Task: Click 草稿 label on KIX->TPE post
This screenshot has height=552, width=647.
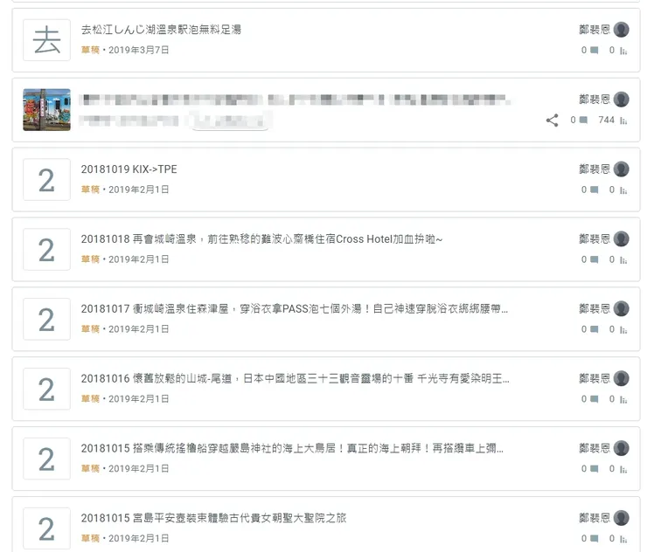Action: click(x=90, y=190)
